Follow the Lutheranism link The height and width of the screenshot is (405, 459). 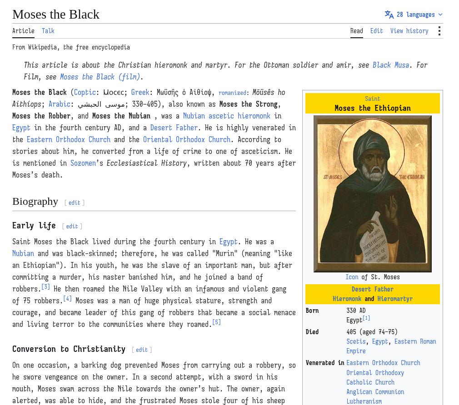point(364,401)
